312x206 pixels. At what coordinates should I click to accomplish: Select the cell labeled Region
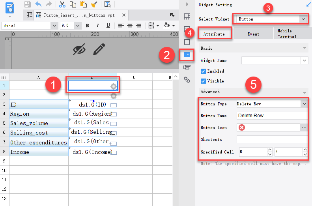(39, 114)
